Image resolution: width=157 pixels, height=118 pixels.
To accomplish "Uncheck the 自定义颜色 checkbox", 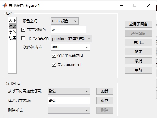I will 23,30.
